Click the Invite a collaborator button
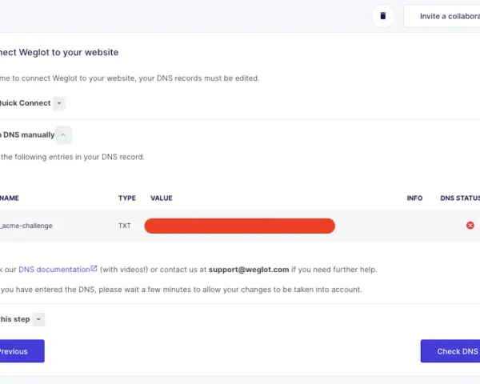Image resolution: width=480 pixels, height=384 pixels. coord(442,16)
